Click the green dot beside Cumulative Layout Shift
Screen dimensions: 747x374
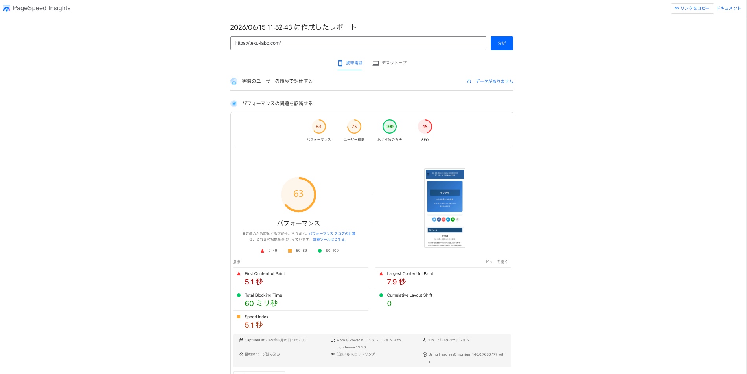(381, 295)
